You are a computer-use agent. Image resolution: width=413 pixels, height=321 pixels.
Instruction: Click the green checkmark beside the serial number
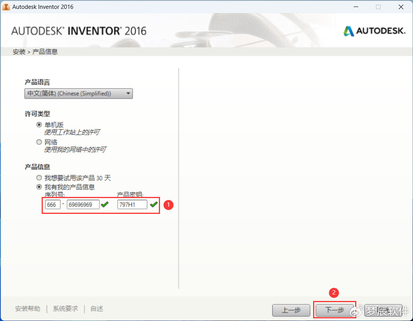click(105, 204)
